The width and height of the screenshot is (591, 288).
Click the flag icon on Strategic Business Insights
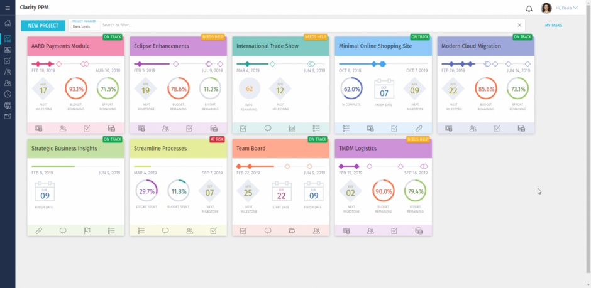[87, 231]
